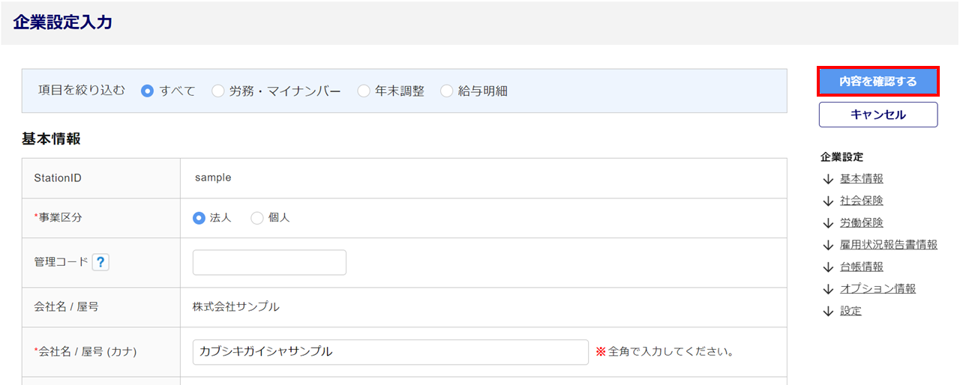960x385 pixels.
Task: Click the down arrow icon beside 社会保険
Action: [x=828, y=201]
